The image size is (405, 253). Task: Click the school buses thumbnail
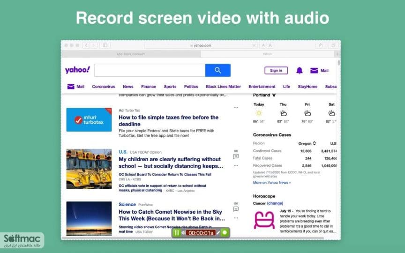[x=89, y=169]
